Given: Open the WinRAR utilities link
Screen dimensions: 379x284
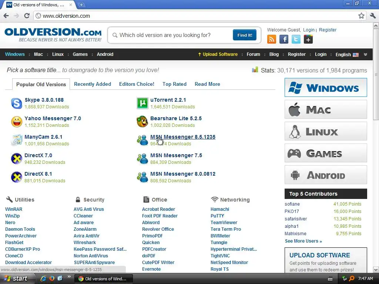Looking at the screenshot, I should (x=14, y=209).
